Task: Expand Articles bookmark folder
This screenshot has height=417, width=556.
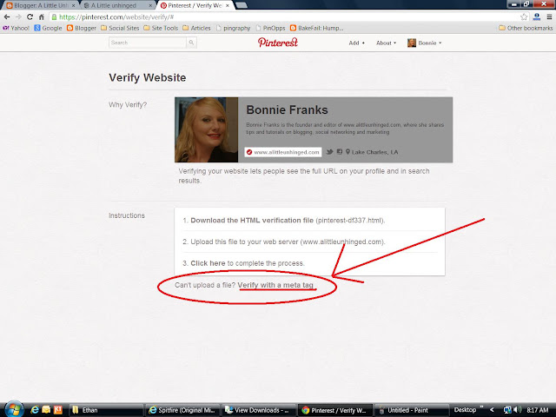Action: tap(196, 28)
